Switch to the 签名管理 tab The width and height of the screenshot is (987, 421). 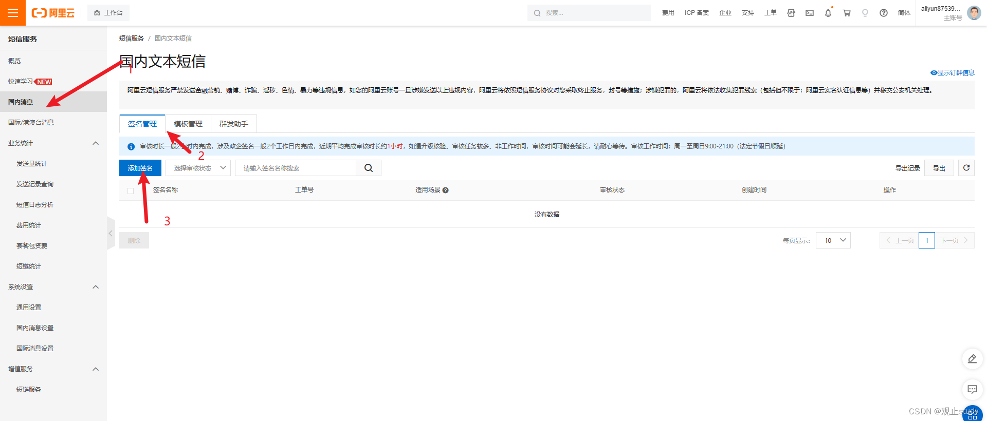[x=142, y=124]
